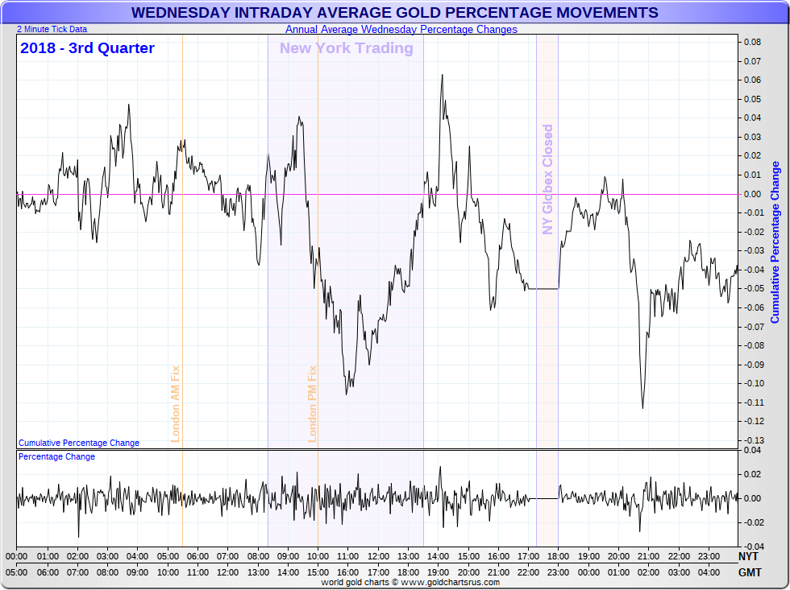Click the 22:00 tick label in the GMT row
Image resolution: width=790 pixels, height=590 pixels.
[x=528, y=572]
